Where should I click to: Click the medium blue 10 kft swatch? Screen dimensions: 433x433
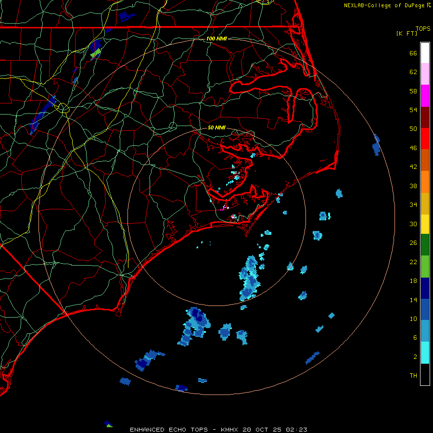425,309
